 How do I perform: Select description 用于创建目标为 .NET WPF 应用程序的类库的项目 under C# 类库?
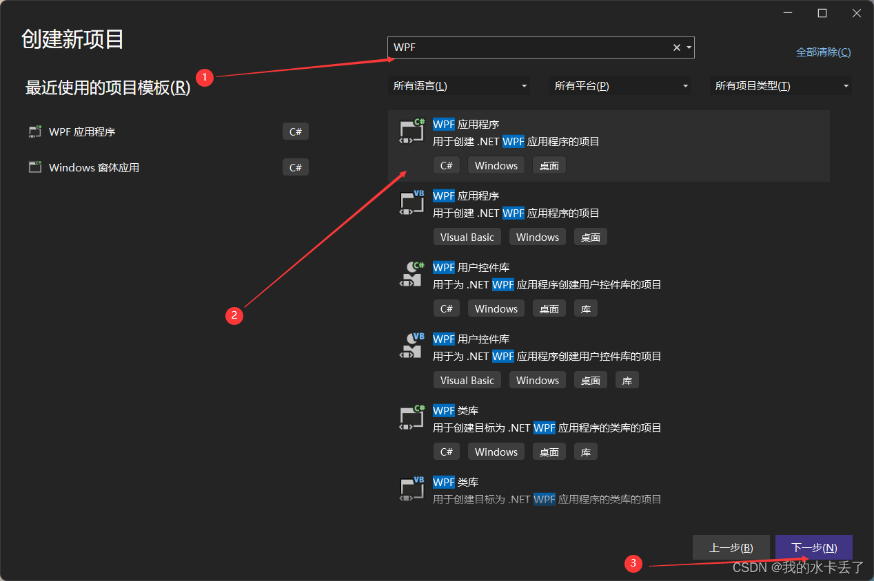click(x=547, y=427)
